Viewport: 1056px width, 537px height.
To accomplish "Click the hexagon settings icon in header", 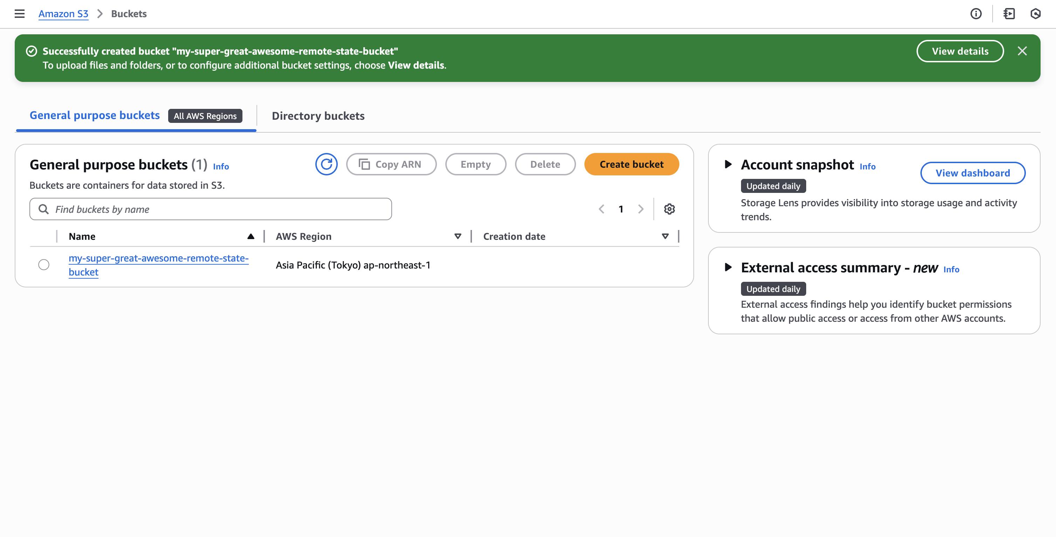I will [x=1035, y=14].
